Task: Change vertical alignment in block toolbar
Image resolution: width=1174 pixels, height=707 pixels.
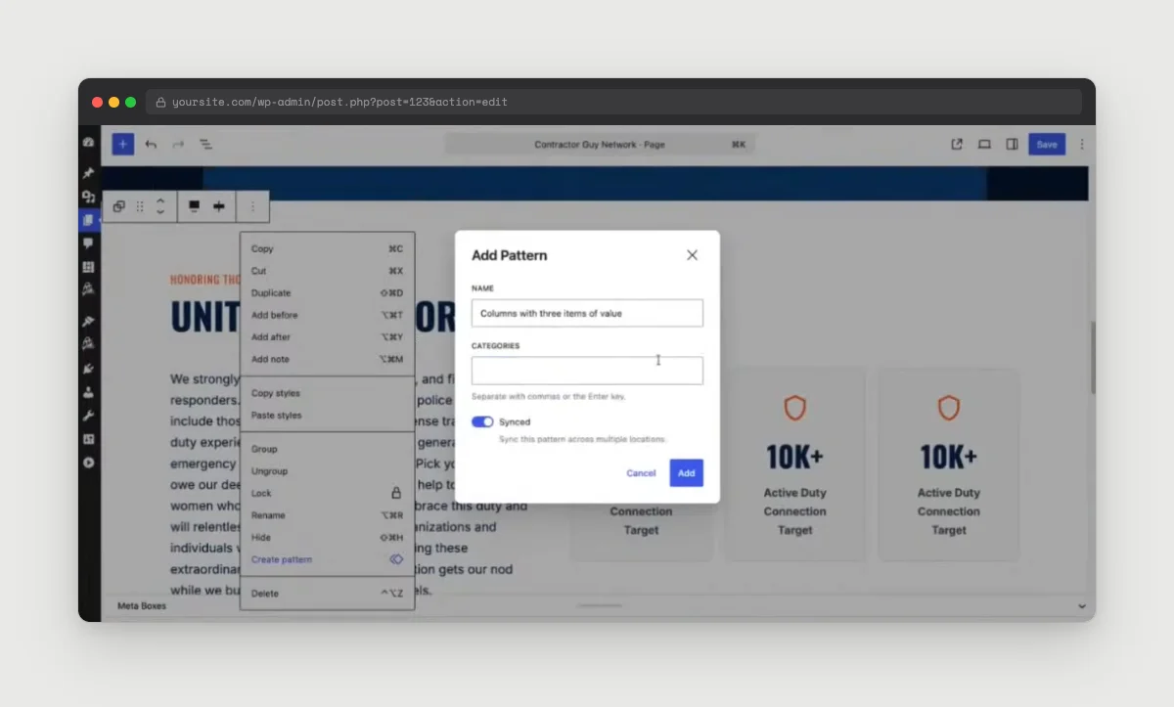Action: [x=194, y=206]
